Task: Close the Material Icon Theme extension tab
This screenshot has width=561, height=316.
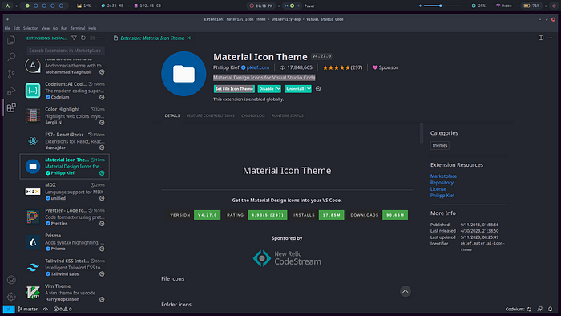Action: coord(189,38)
